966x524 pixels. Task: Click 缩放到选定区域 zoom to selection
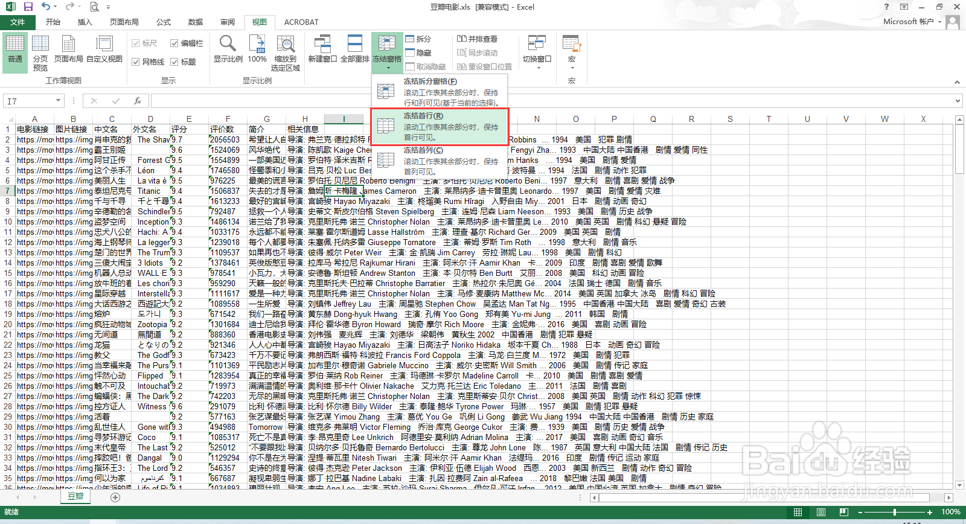pos(286,53)
